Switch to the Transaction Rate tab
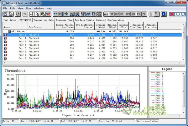This screenshot has width=188, height=126. (44, 20)
